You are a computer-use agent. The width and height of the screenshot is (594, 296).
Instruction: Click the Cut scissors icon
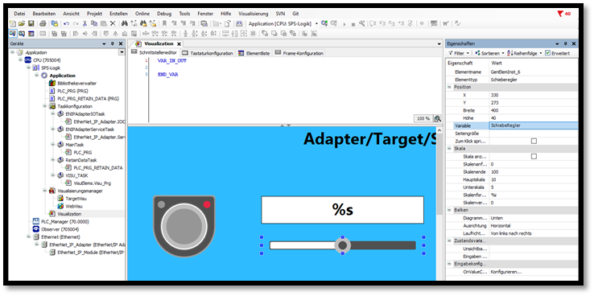point(85,23)
